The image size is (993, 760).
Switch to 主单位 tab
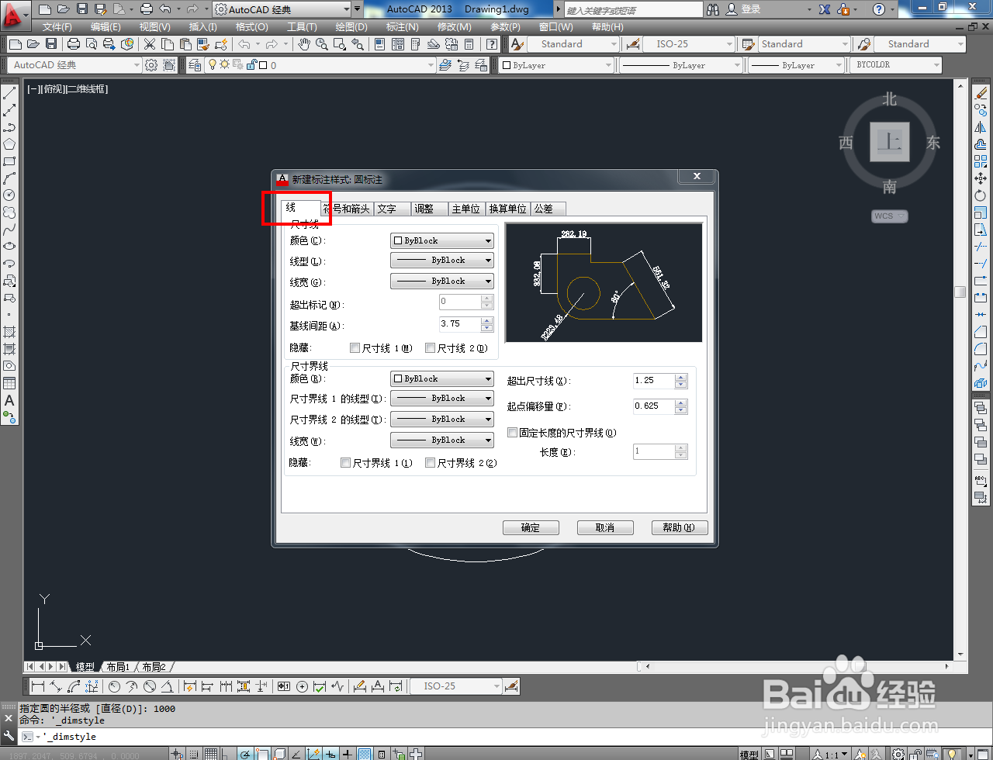466,209
